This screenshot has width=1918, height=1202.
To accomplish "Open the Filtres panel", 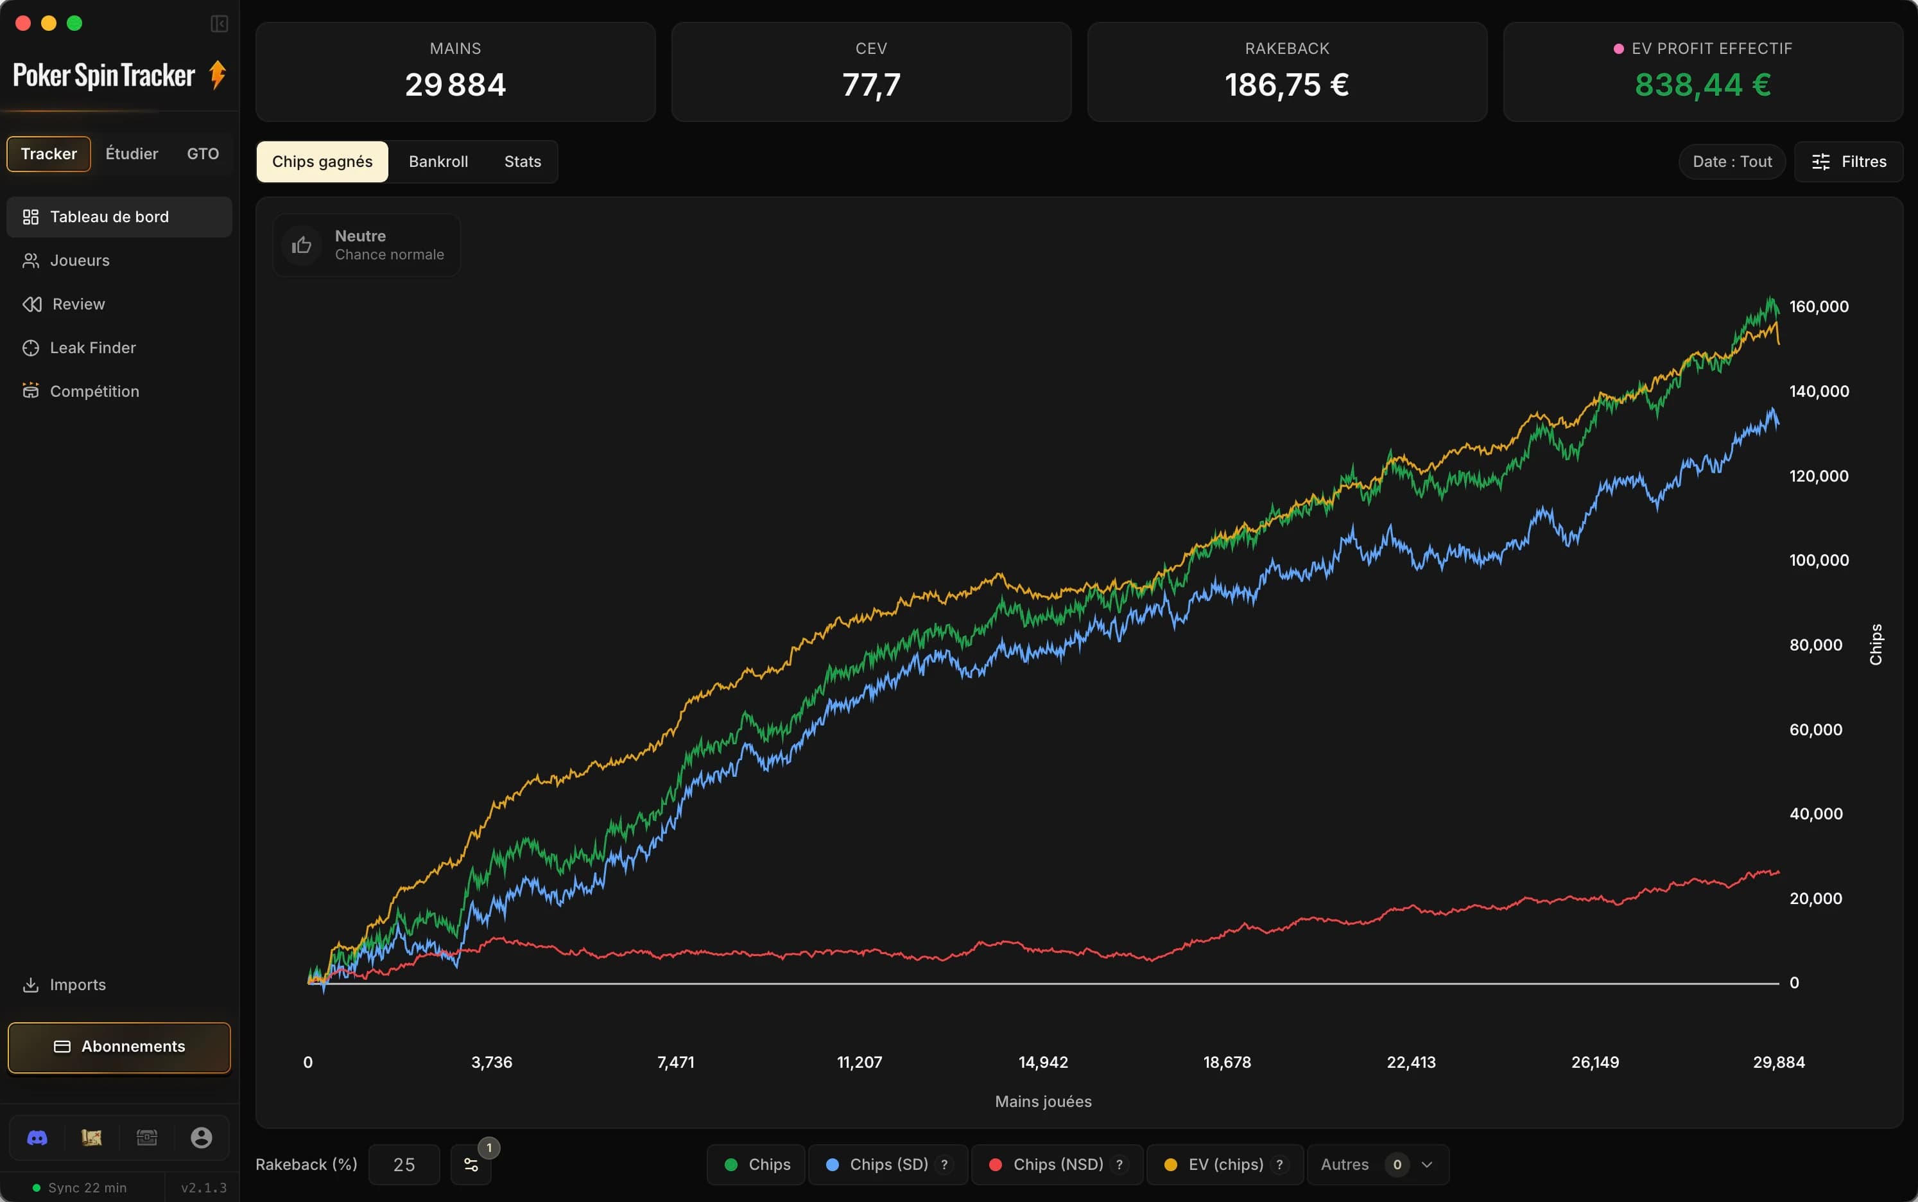I will coord(1848,161).
